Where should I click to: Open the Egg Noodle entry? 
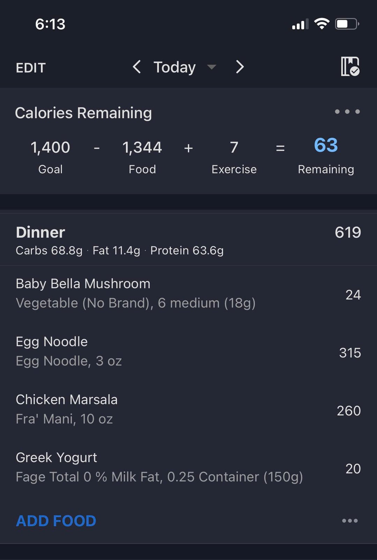(69, 351)
